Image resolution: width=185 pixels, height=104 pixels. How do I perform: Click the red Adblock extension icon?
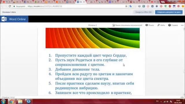[x=170, y=6]
